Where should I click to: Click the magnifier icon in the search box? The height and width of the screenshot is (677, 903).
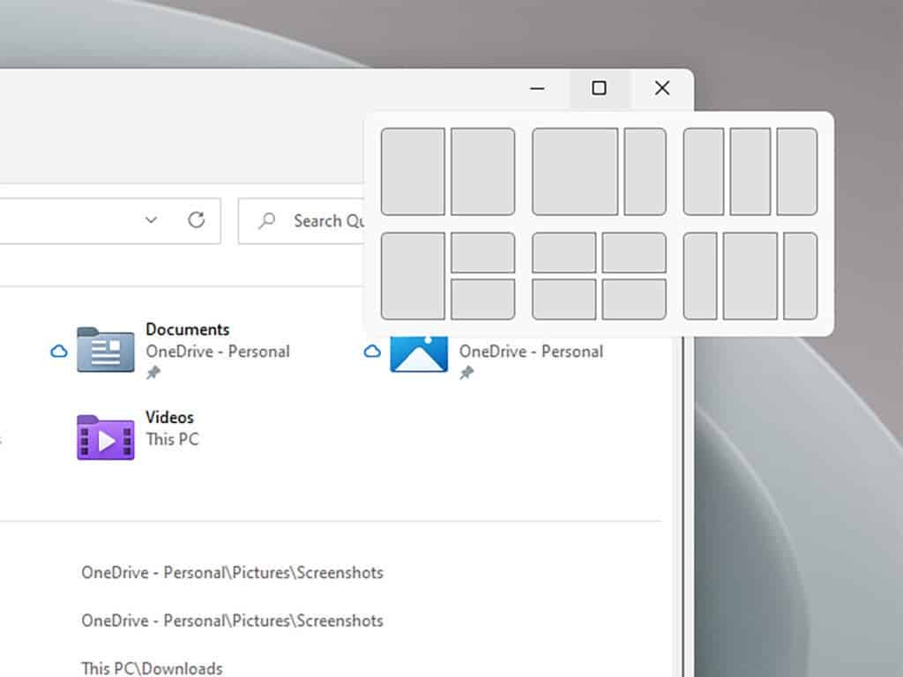click(266, 220)
